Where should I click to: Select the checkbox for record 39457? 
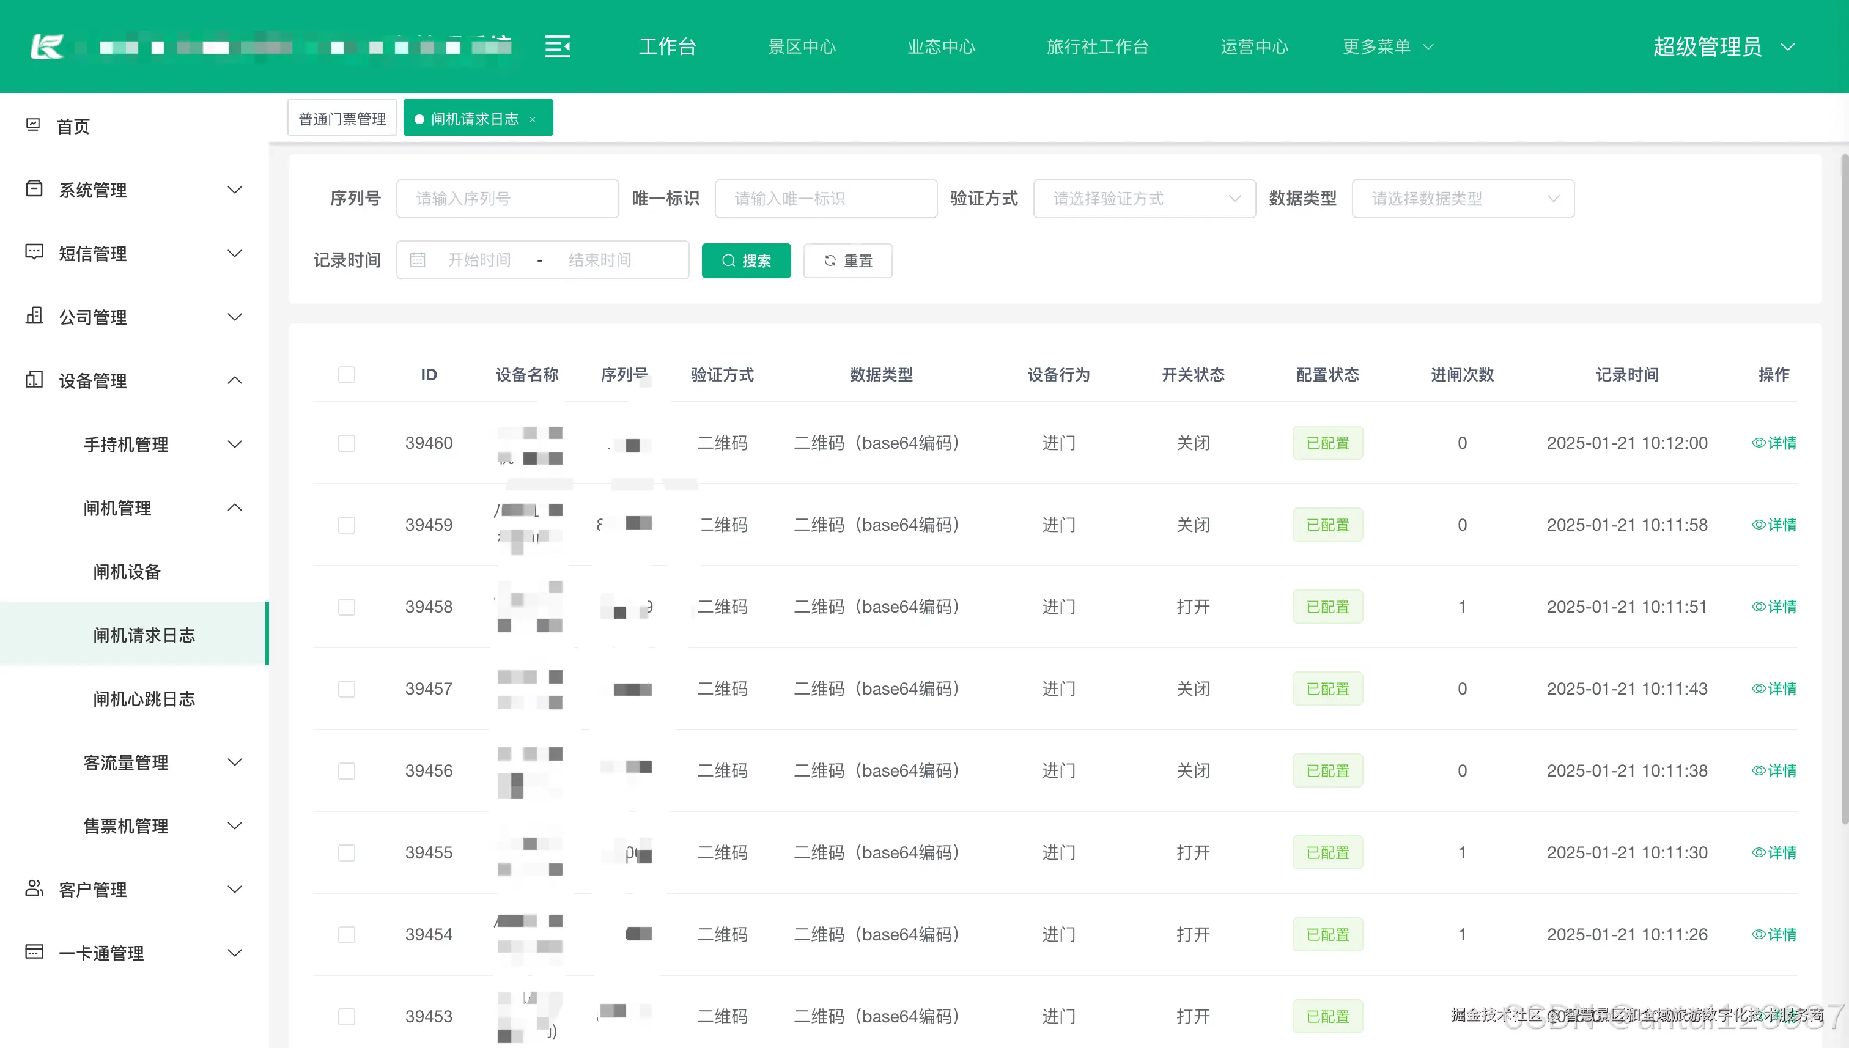click(346, 689)
